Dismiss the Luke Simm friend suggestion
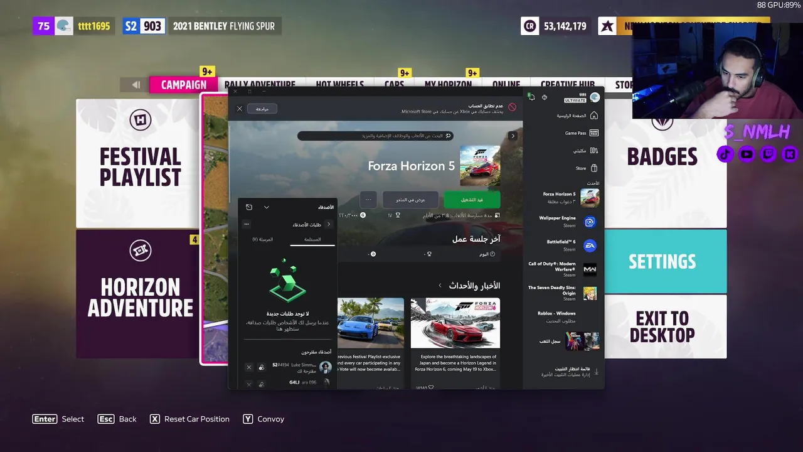 (x=248, y=367)
